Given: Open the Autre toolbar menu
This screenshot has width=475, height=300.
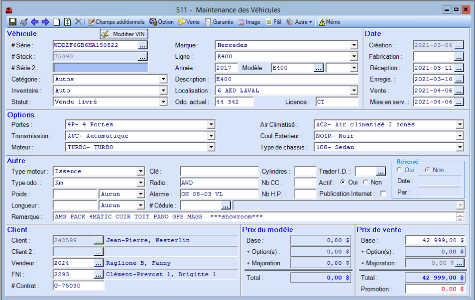Looking at the screenshot, I should tap(299, 22).
